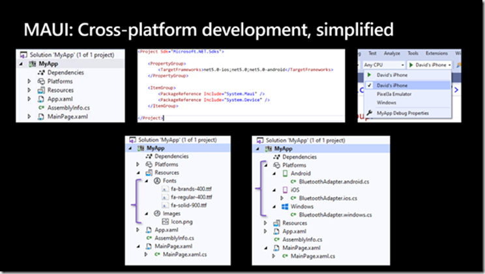Choose Windows from the device list
Image resolution: width=485 pixels, height=274 pixels.
[387, 102]
